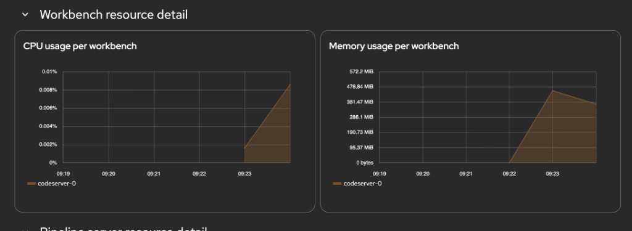Click the Workbench resource detail heading
The height and width of the screenshot is (231, 632).
tap(114, 15)
